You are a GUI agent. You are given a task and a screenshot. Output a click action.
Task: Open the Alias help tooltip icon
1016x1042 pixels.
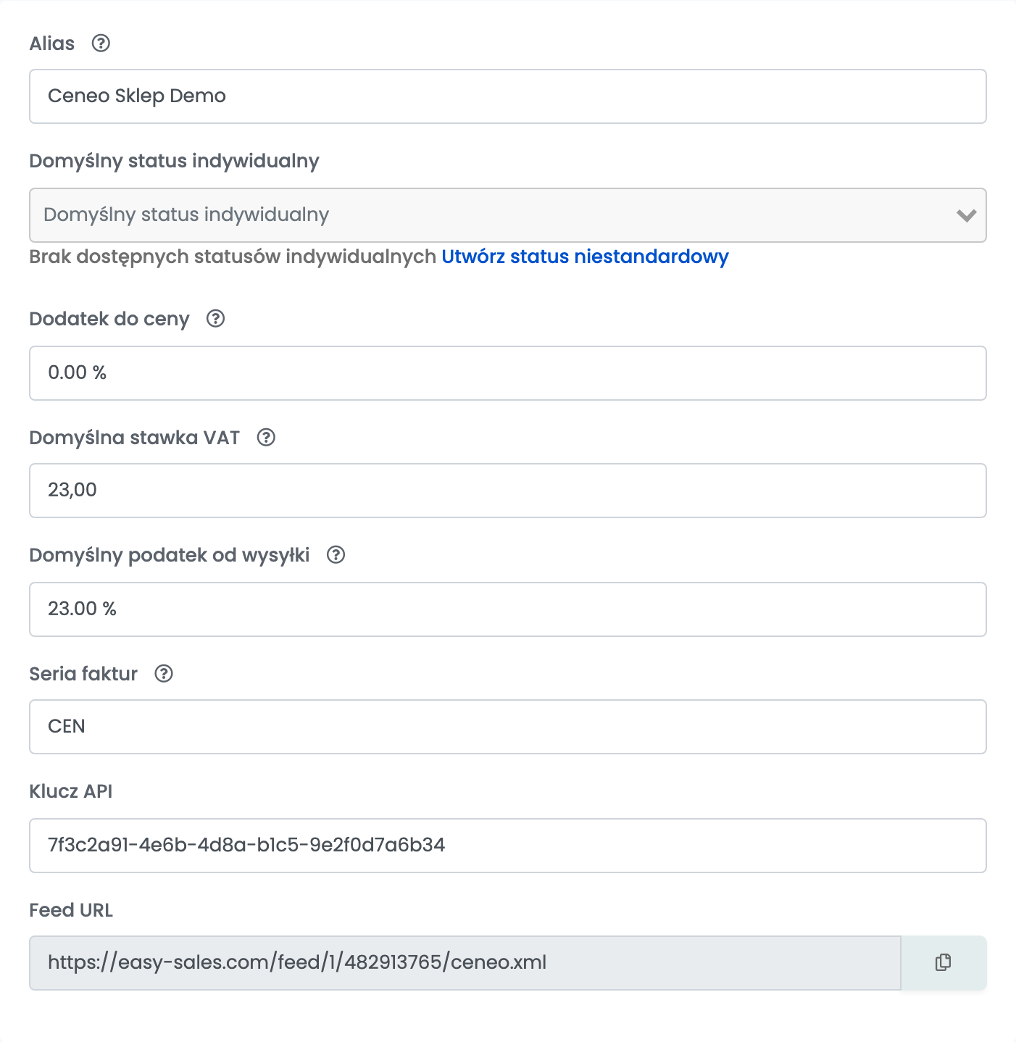[x=101, y=43]
